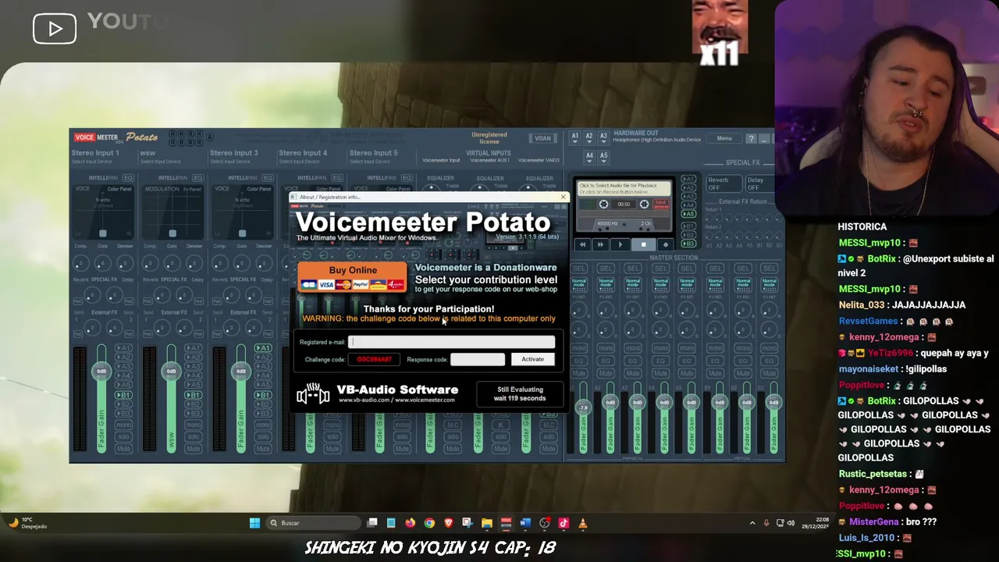The width and height of the screenshot is (999, 562).
Task: Click the first SEL button in Master Section
Action: tap(579, 269)
